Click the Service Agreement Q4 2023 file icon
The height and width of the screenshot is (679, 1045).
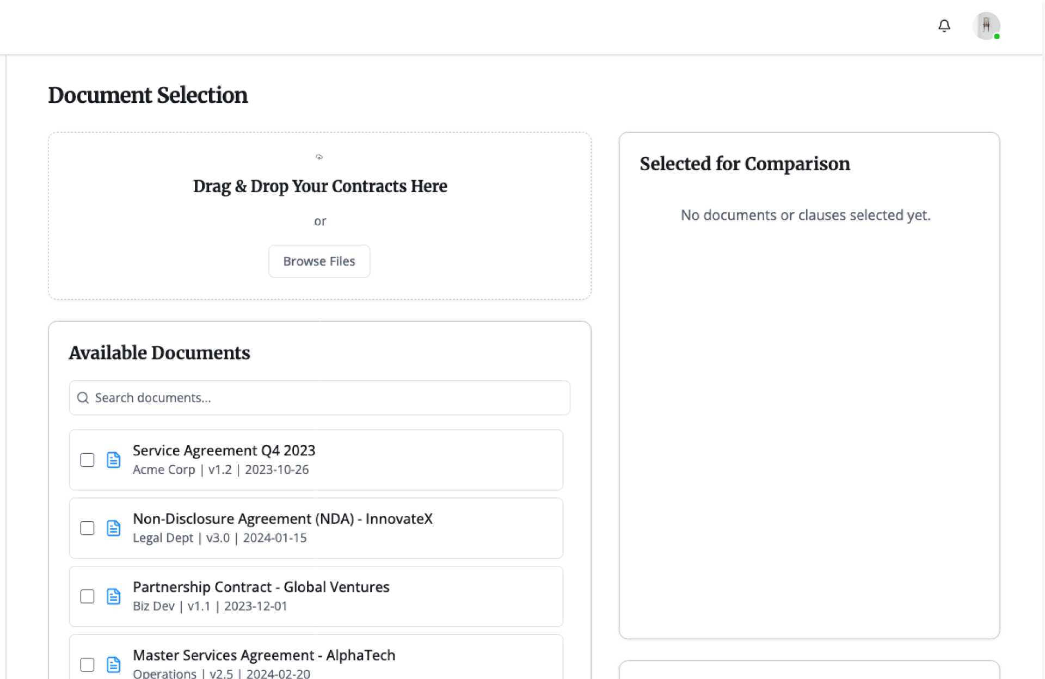pos(113,460)
